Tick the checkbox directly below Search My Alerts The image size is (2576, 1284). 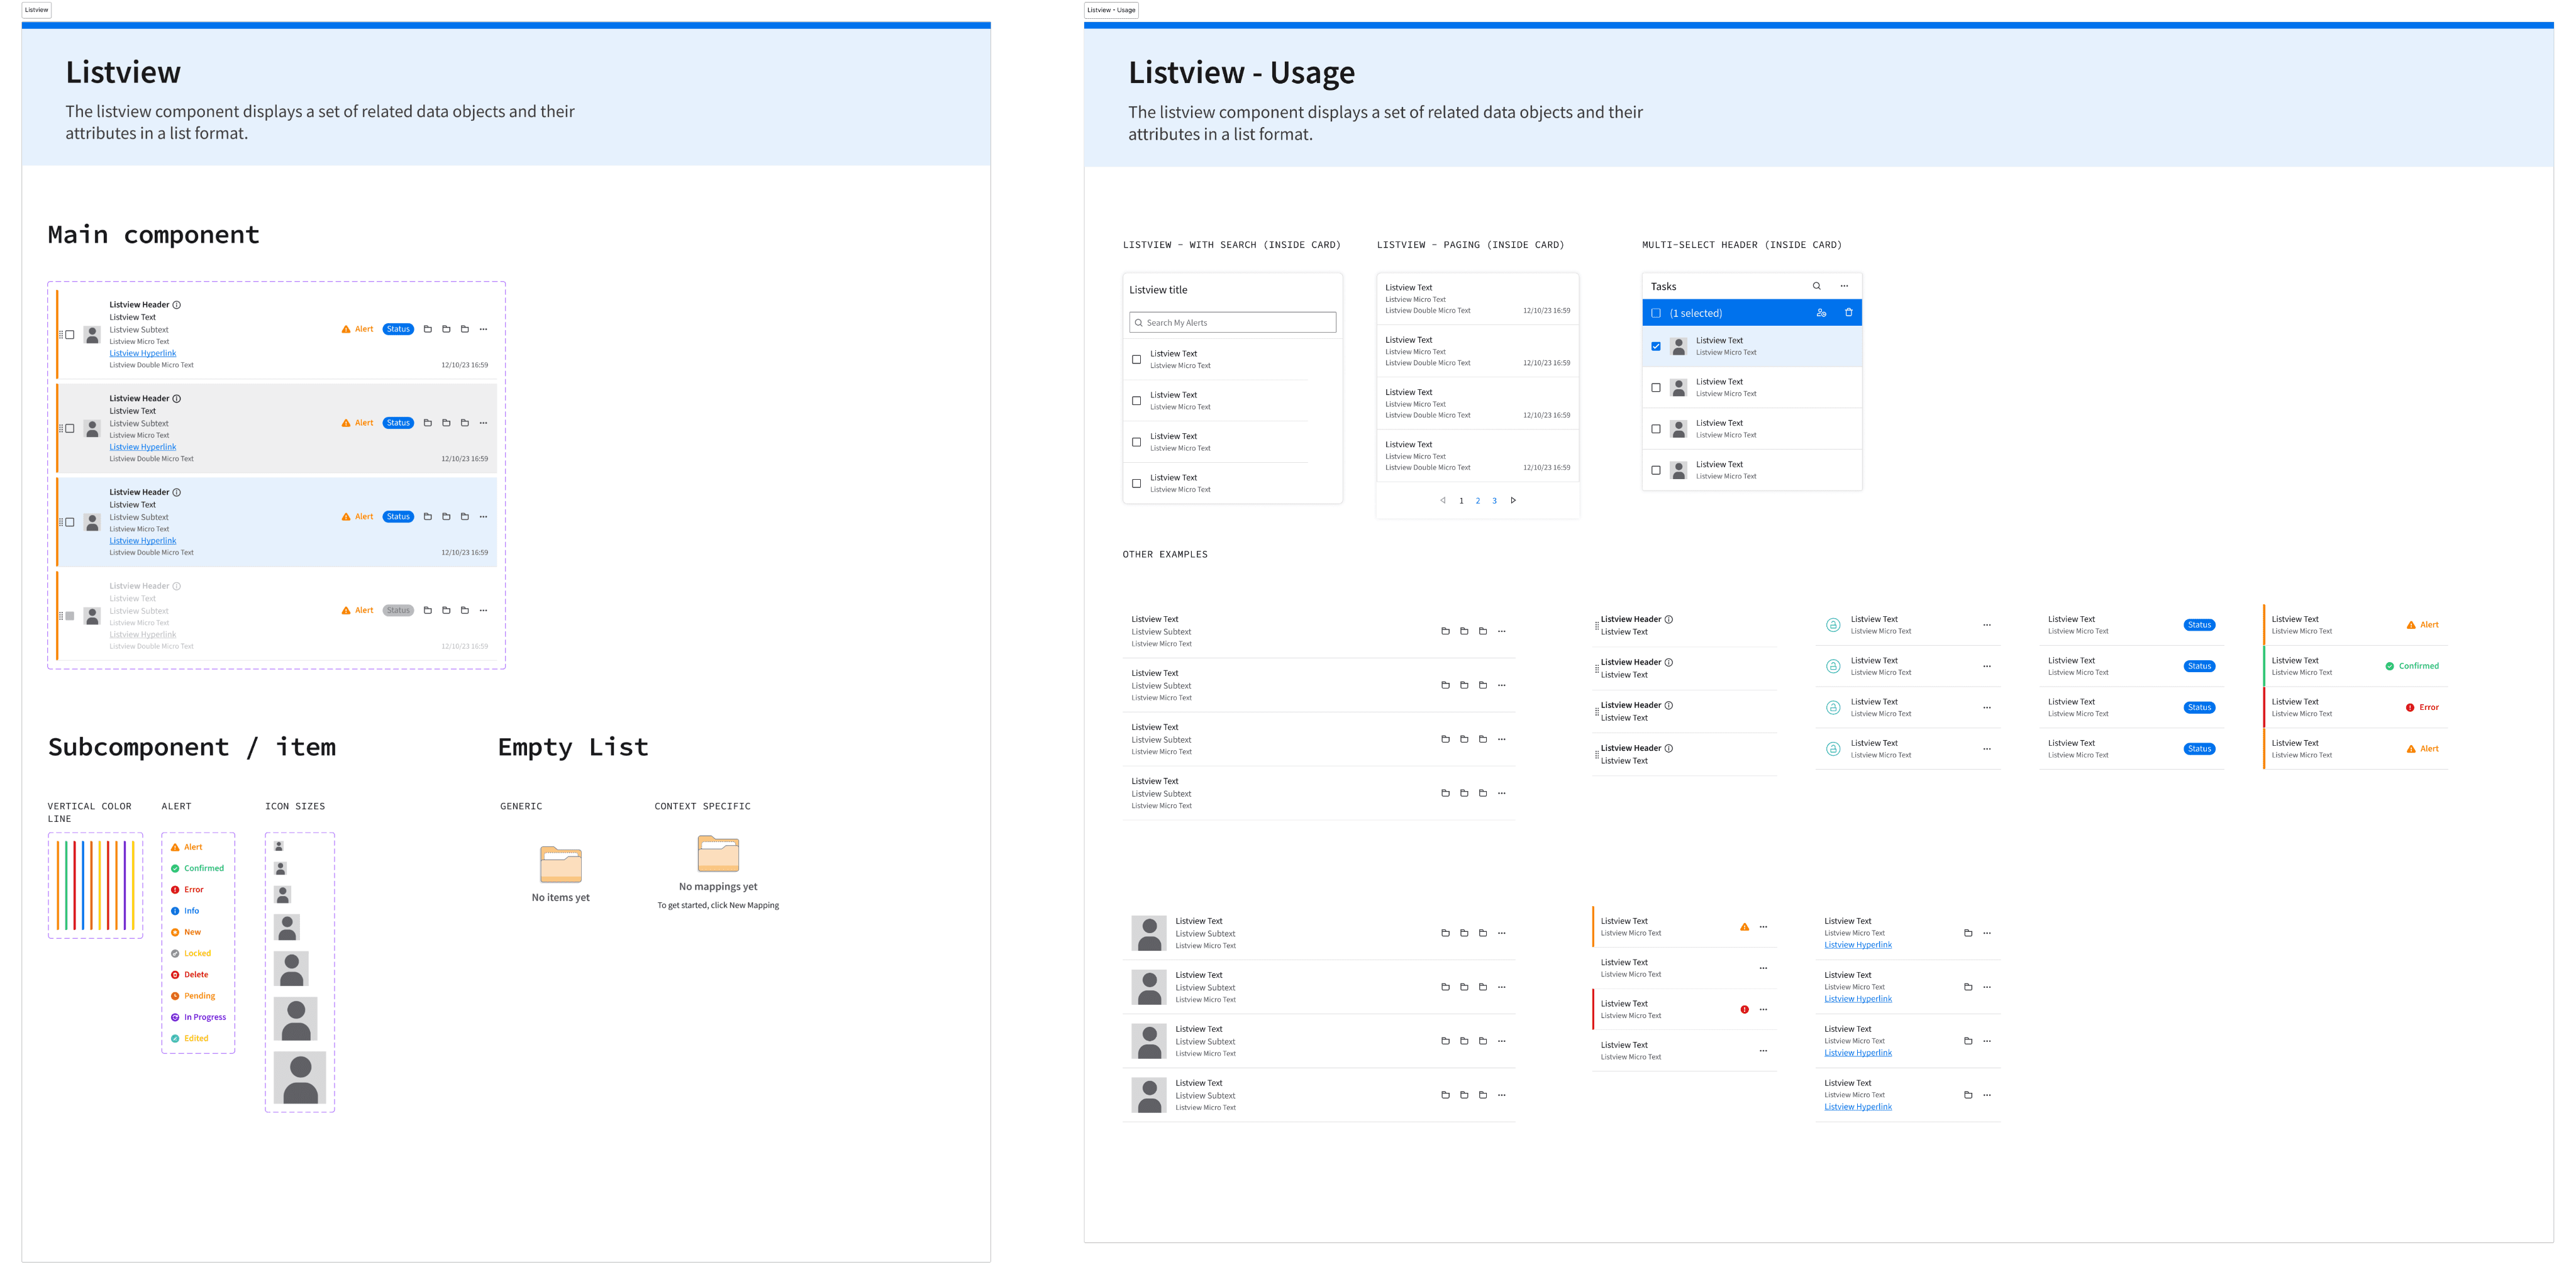click(x=1136, y=359)
